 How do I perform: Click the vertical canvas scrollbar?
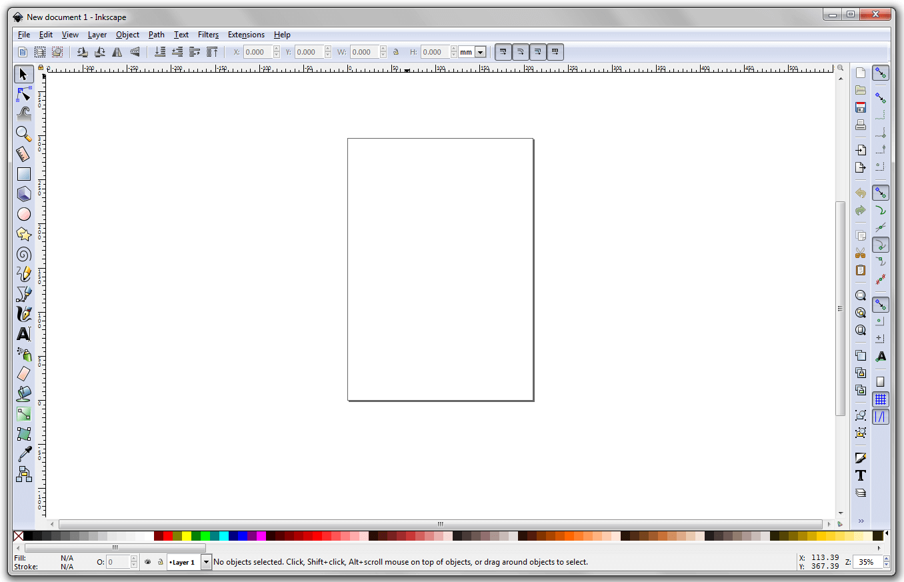coord(841,309)
